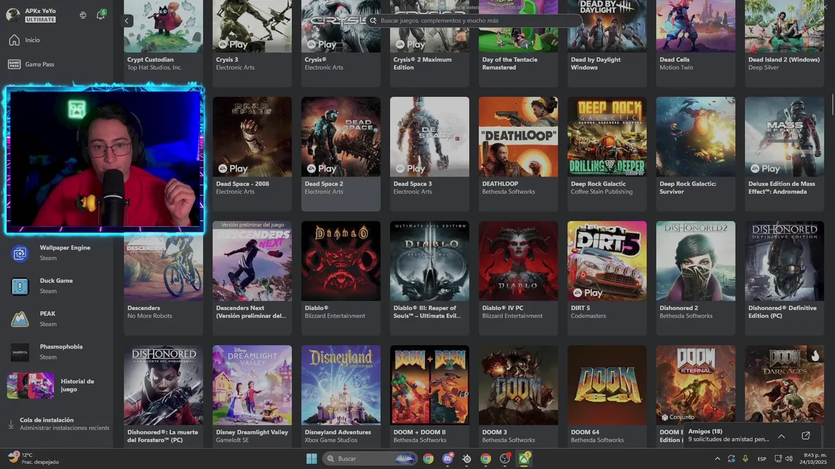Open Deep Rock Galactic by Coffee Stain
The image size is (835, 469).
(607, 154)
